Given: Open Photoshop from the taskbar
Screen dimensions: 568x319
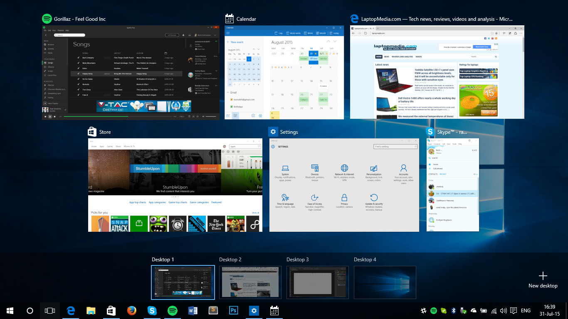Looking at the screenshot, I should [x=234, y=310].
